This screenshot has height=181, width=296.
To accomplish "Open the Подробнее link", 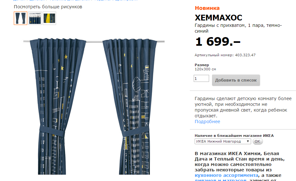I will coord(207,122).
